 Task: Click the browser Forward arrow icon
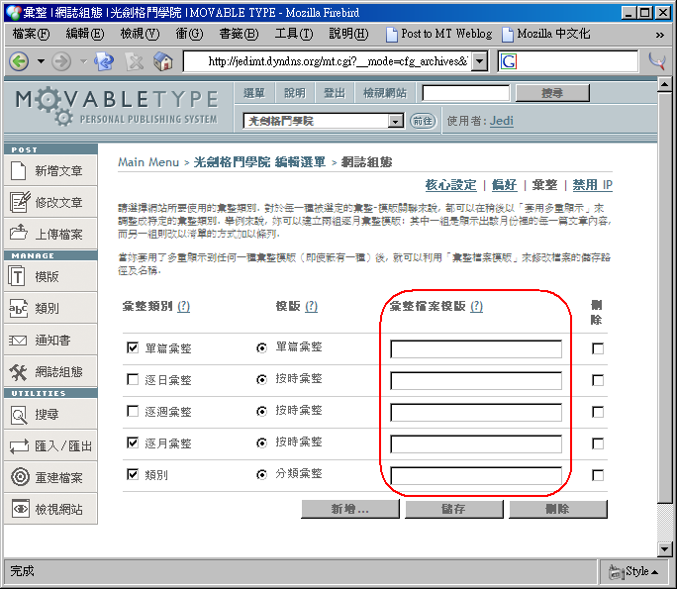(61, 61)
